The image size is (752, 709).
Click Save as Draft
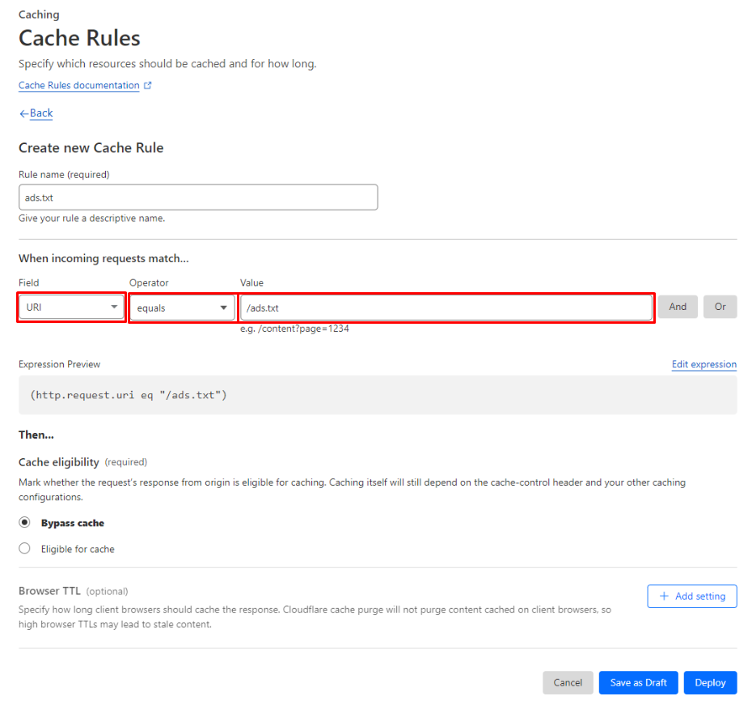(638, 682)
